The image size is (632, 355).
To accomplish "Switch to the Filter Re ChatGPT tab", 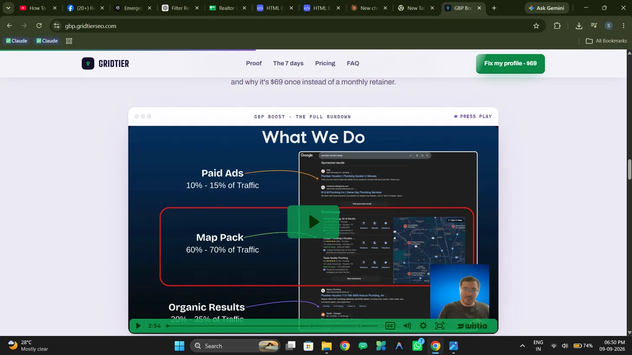I will (179, 8).
